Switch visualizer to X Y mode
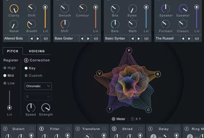This screenshot has height=138, width=204. pyautogui.click(x=136, y=119)
